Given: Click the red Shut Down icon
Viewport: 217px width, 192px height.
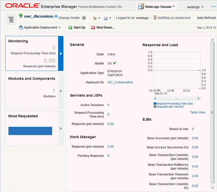Looking at the screenshot, I should coord(93,28).
